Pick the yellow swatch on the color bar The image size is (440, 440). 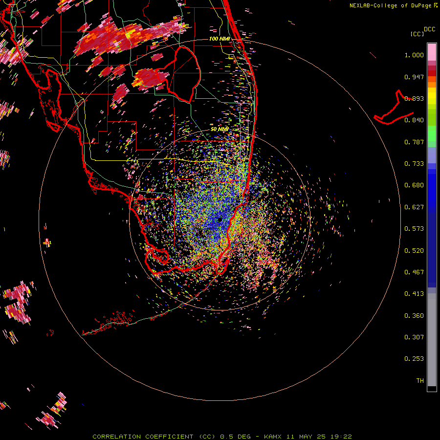tap(432, 96)
